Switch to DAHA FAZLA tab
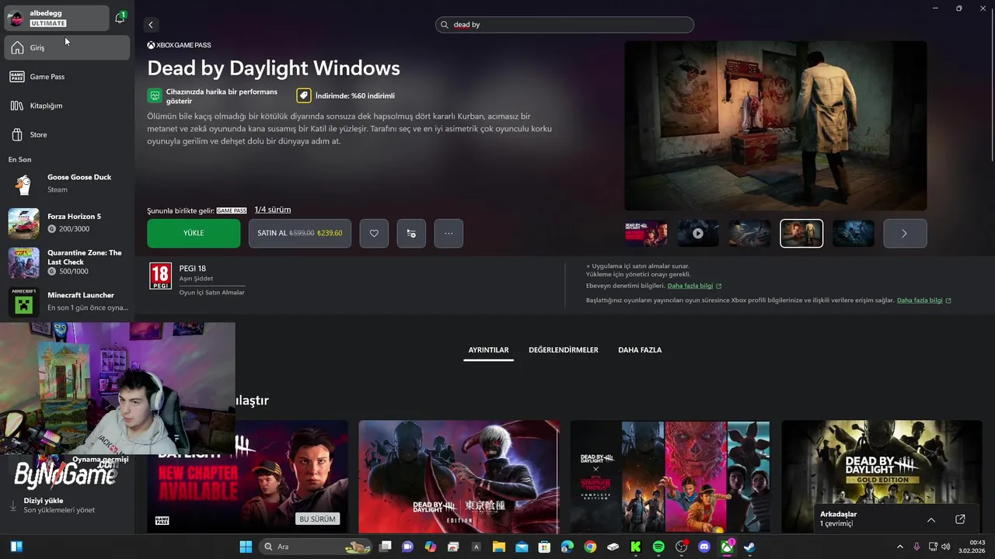 (640, 350)
